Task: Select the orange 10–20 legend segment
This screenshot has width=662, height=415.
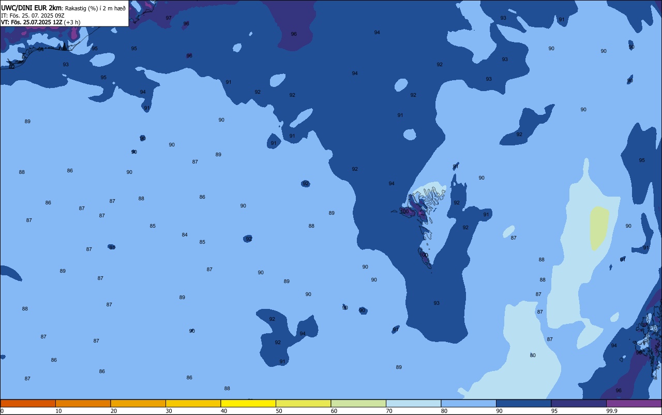Action: tap(83, 403)
